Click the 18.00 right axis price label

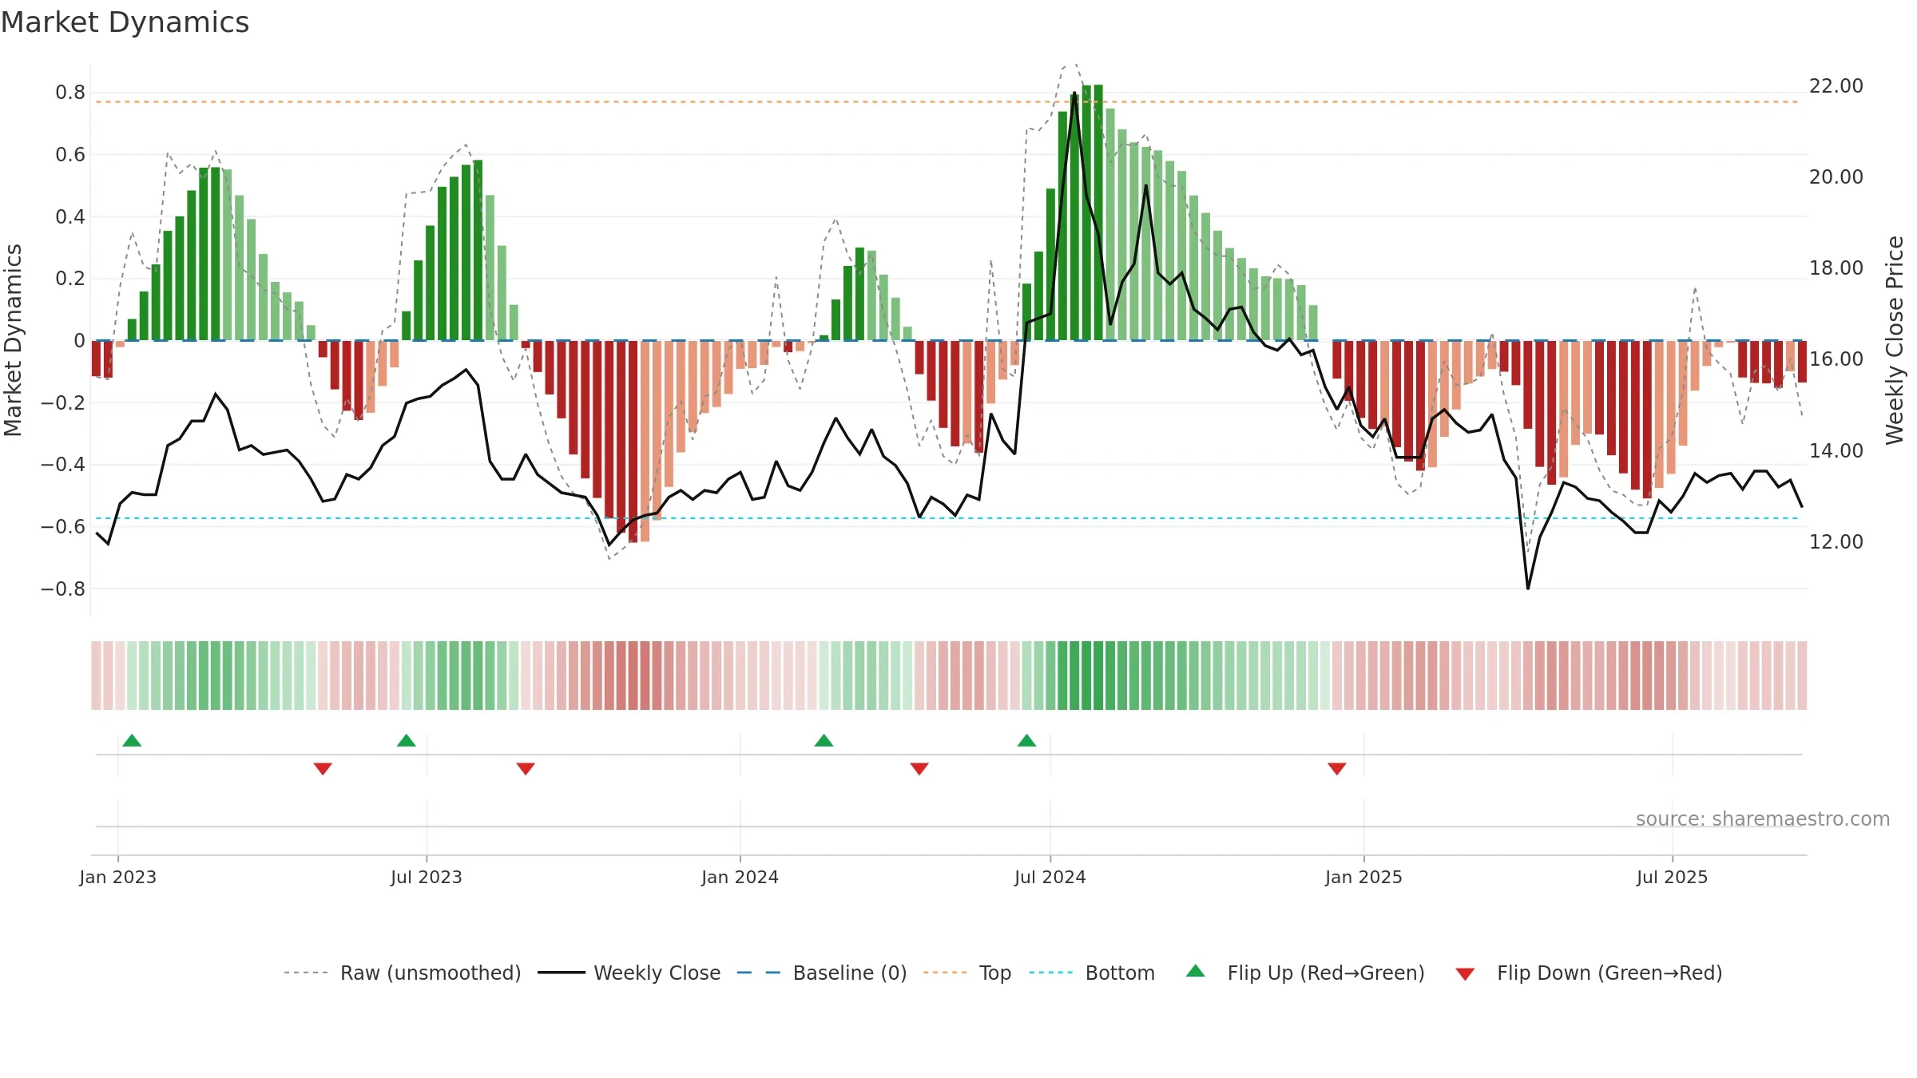click(1836, 268)
